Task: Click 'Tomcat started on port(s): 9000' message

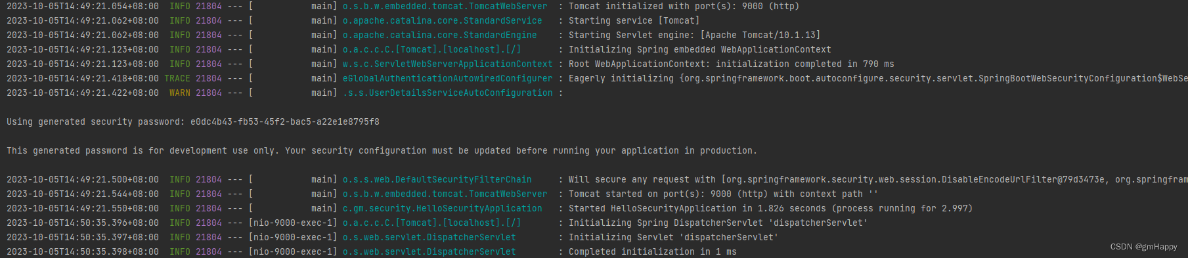Action: pyautogui.click(x=723, y=194)
